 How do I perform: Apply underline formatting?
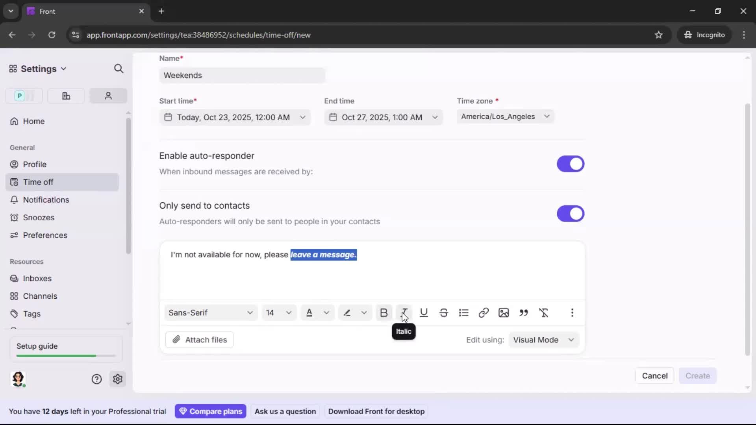(424, 313)
